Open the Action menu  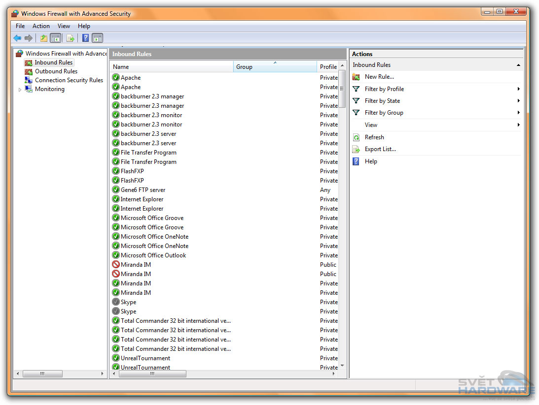41,26
